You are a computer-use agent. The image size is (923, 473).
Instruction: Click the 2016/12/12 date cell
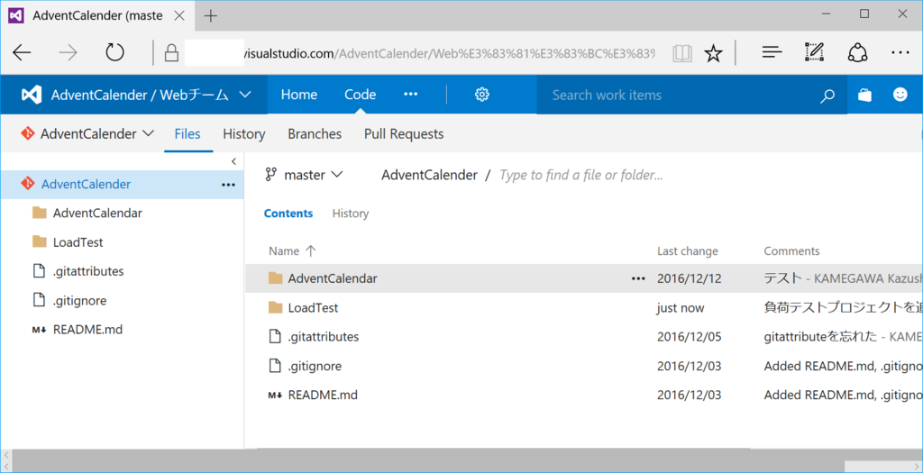690,279
